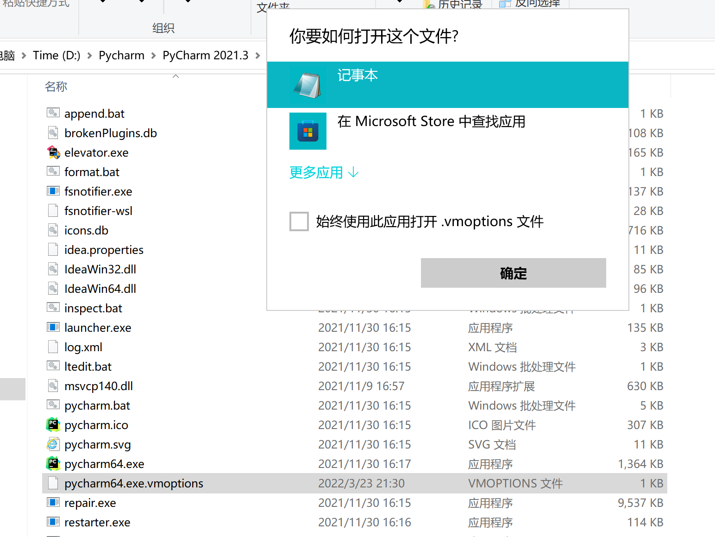This screenshot has width=715, height=537.
Task: Expand chevron after Pycharm breadcrumb
Action: [153, 56]
